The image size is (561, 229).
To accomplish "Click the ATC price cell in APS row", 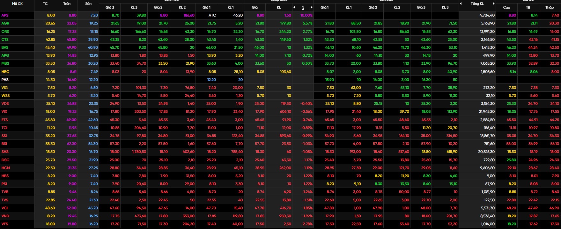I will pos(212,15).
